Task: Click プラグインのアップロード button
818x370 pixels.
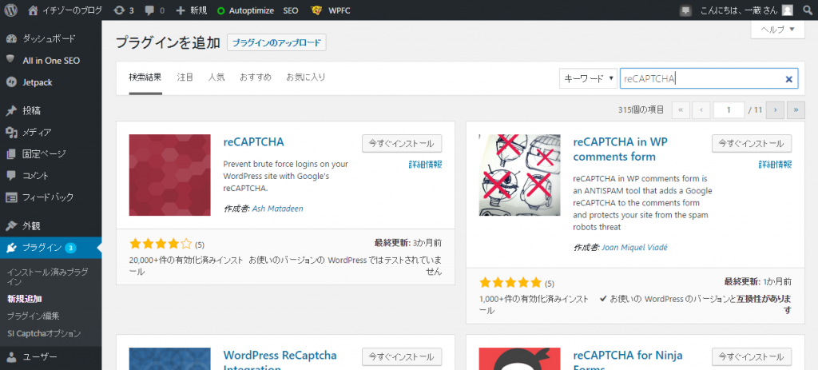Action: 276,43
